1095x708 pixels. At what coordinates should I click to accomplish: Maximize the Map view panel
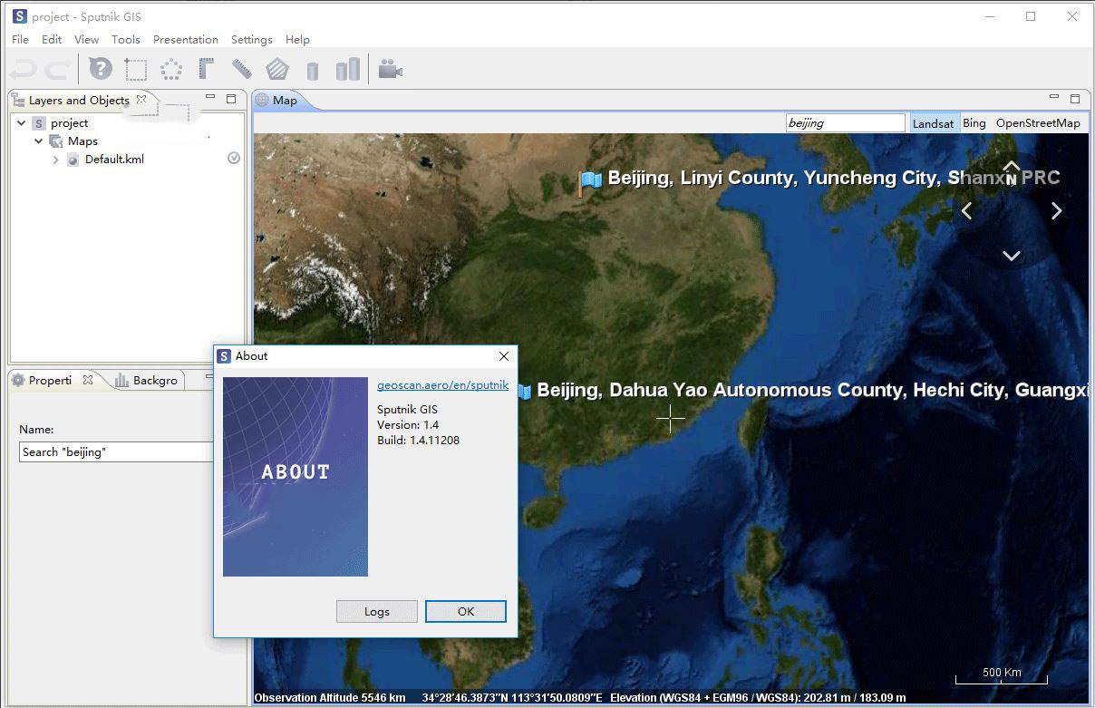click(x=1075, y=98)
